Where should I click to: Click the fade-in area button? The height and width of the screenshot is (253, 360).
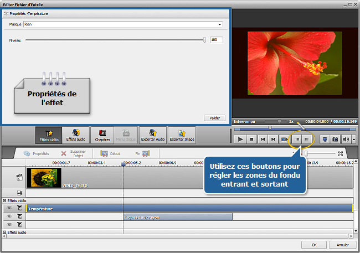pos(297,140)
